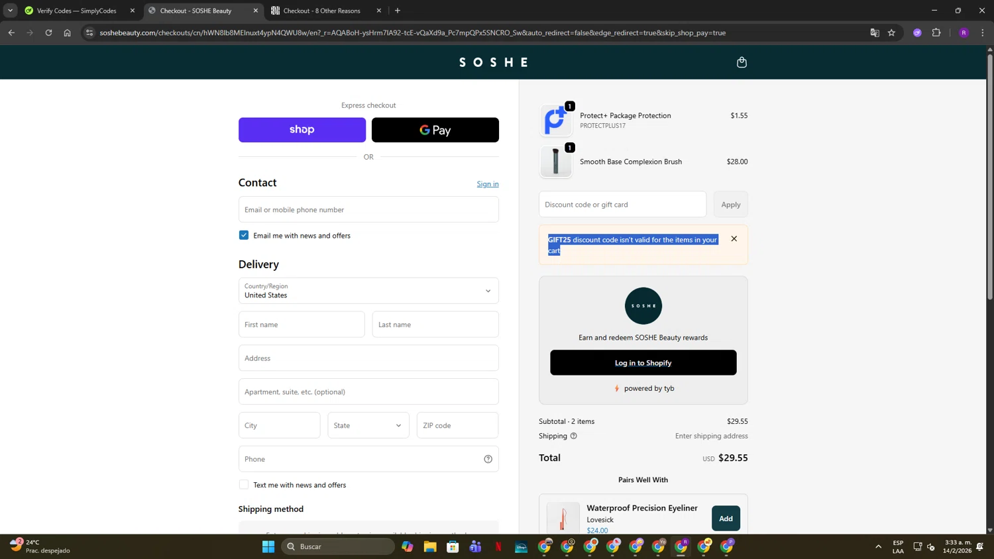Add Waterproof Precision Eyeliner to cart
This screenshot has width=994, height=559.
(x=726, y=519)
